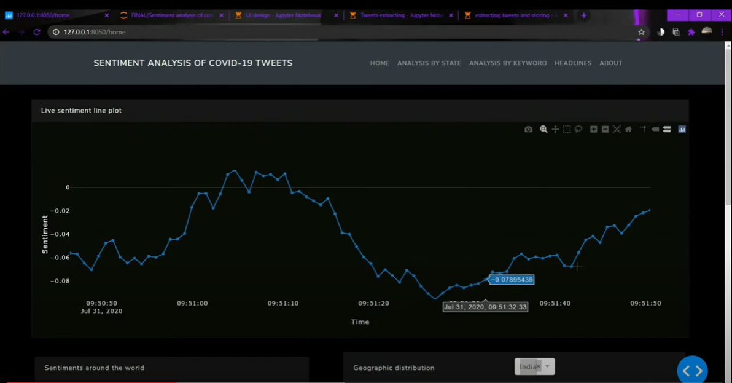Open Analysis By State page
This screenshot has width=732, height=383.
click(429, 63)
